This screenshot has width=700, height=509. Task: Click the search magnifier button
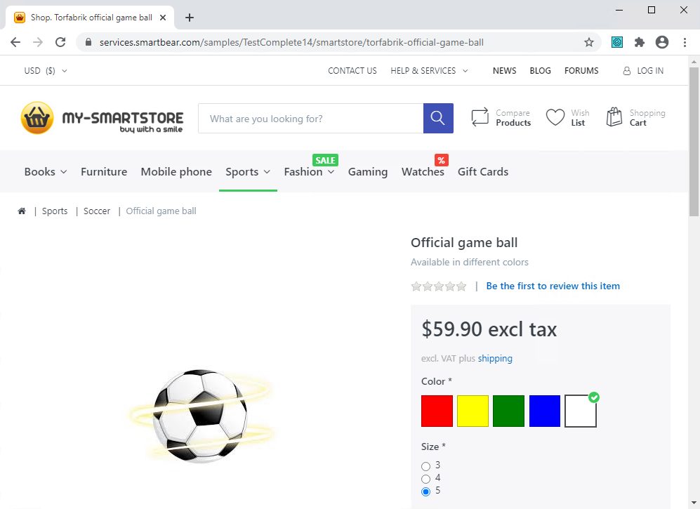437,118
